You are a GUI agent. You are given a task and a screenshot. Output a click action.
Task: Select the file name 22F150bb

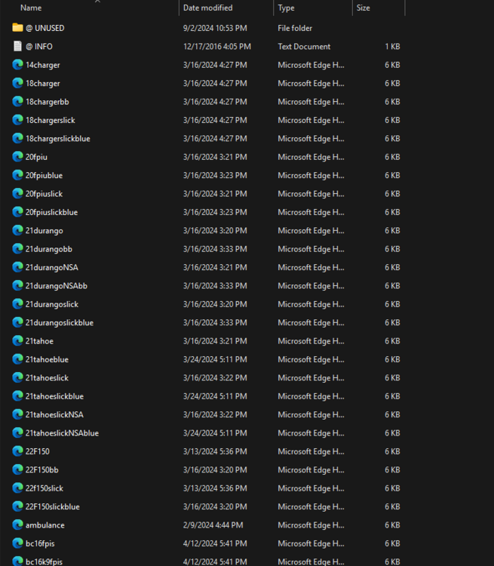(x=42, y=469)
